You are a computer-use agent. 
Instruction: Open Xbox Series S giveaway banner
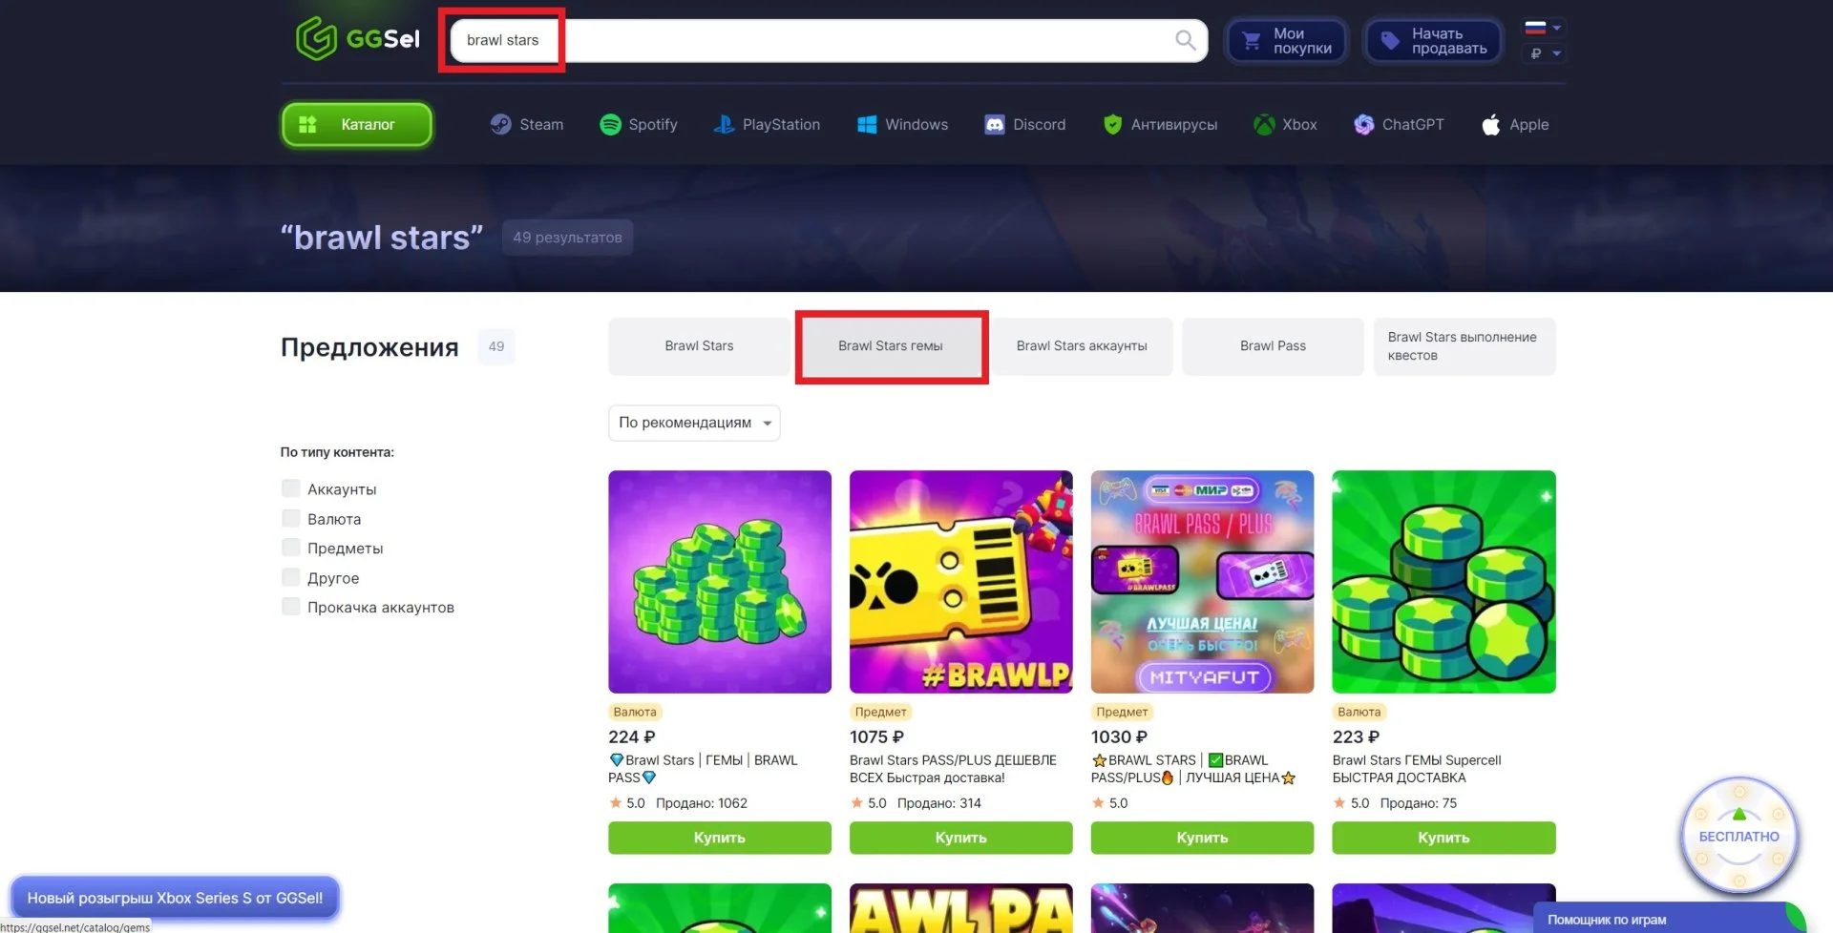175,898
